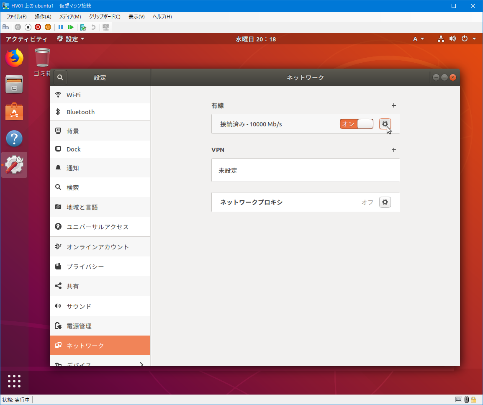
Task: Send Ctrl+Alt+Delete using the toolbar icon
Action: click(5, 27)
